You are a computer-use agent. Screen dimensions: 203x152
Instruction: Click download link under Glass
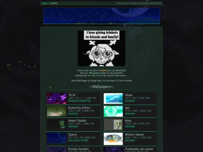tap(130, 101)
